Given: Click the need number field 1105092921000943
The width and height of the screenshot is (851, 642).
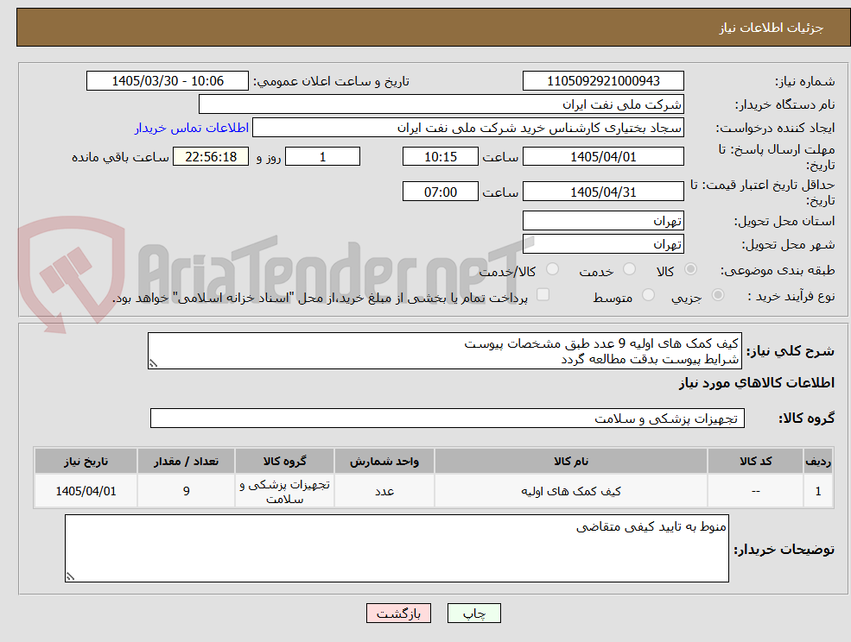Looking at the screenshot, I should [x=603, y=81].
